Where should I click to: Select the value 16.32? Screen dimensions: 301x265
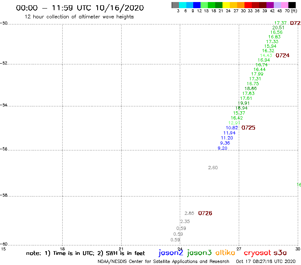tap(268, 51)
